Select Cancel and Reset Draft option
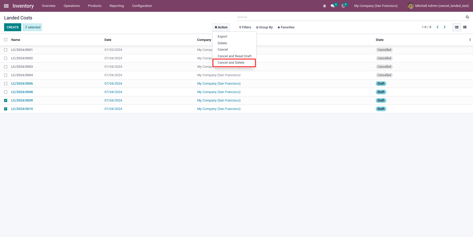This screenshot has height=237, width=473. (x=234, y=56)
